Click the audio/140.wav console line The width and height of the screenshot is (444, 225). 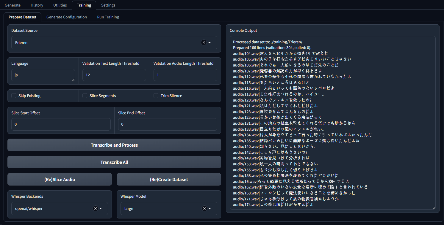pyautogui.click(x=274, y=146)
